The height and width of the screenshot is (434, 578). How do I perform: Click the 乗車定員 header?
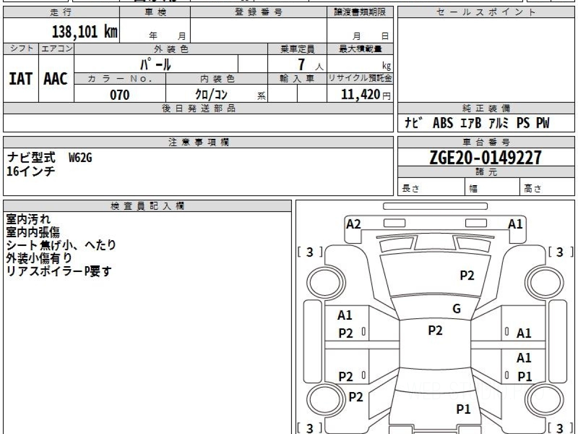coord(297,49)
